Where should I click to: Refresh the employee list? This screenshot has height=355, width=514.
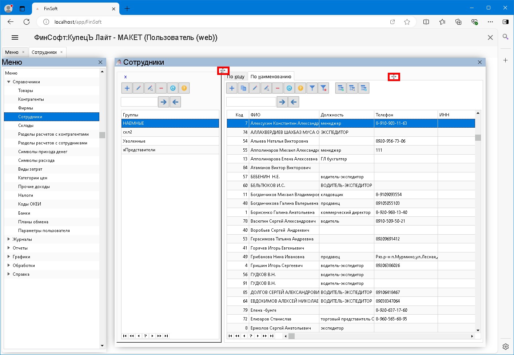(289, 88)
